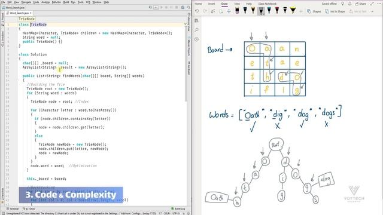Click the lightbulb Tell Me icon
The height and width of the screenshot is (215, 383).
click(342, 4)
